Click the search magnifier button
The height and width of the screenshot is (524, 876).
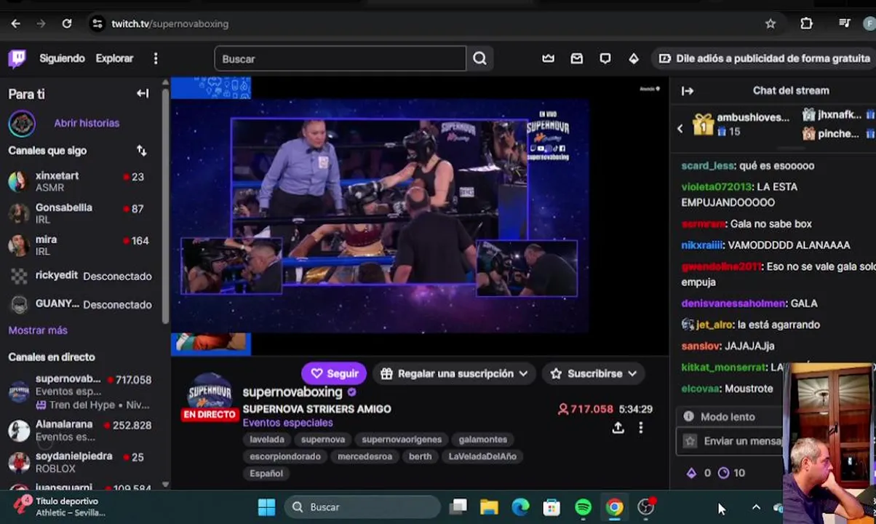[x=479, y=59]
